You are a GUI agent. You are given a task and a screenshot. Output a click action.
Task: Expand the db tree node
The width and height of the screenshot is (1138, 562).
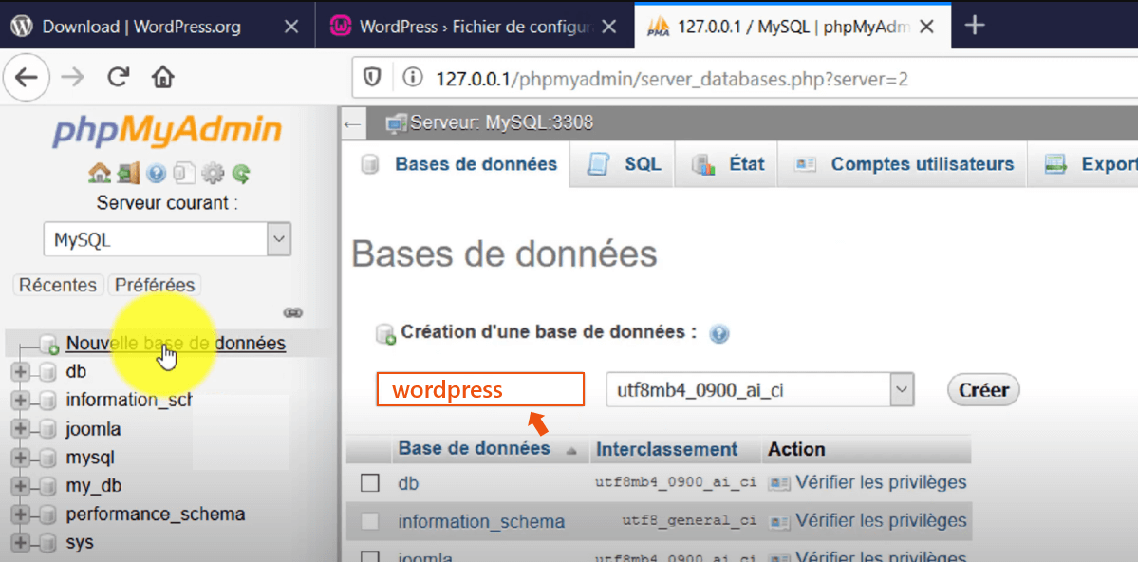20,372
